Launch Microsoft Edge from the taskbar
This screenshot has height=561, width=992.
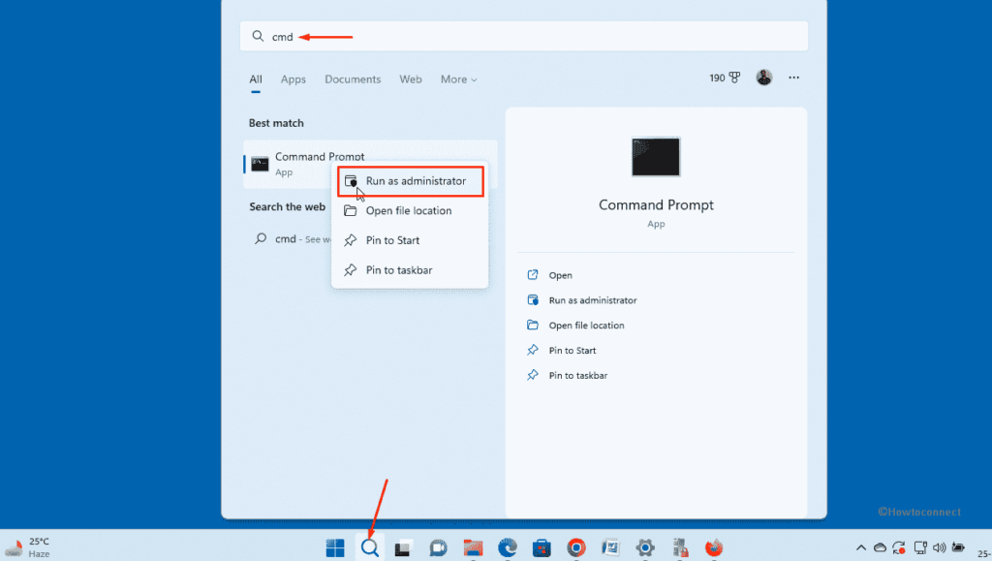508,547
